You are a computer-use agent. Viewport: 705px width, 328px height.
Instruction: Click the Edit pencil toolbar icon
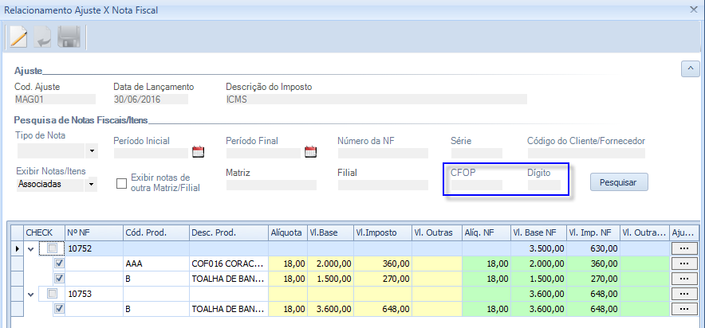[18, 37]
